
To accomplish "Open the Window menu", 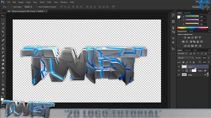I will 64,2.
